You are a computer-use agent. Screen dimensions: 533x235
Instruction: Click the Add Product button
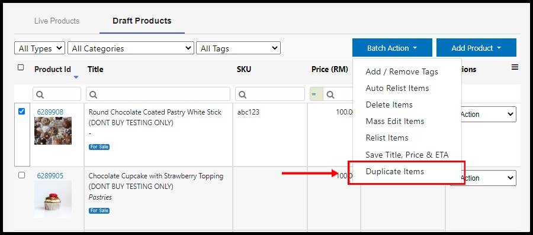pos(476,48)
